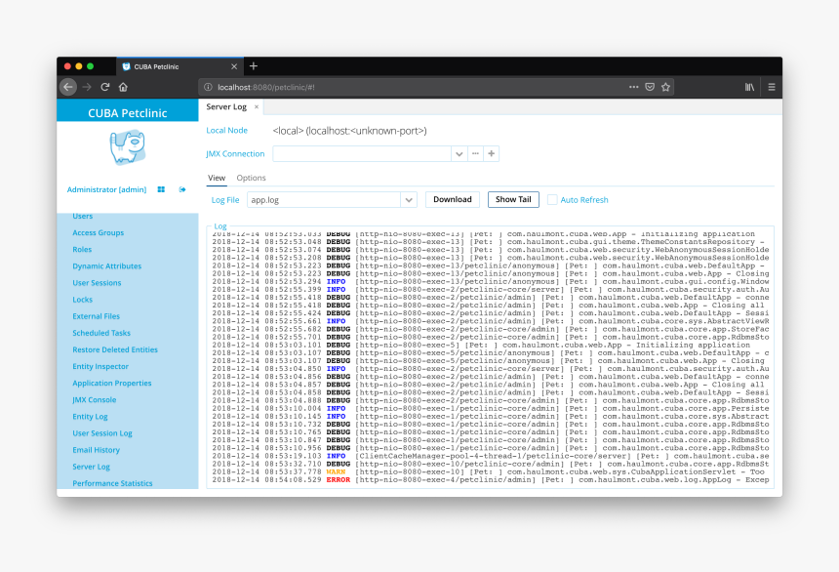
Task: Open Access Groups in the sidebar
Action: pyautogui.click(x=98, y=232)
